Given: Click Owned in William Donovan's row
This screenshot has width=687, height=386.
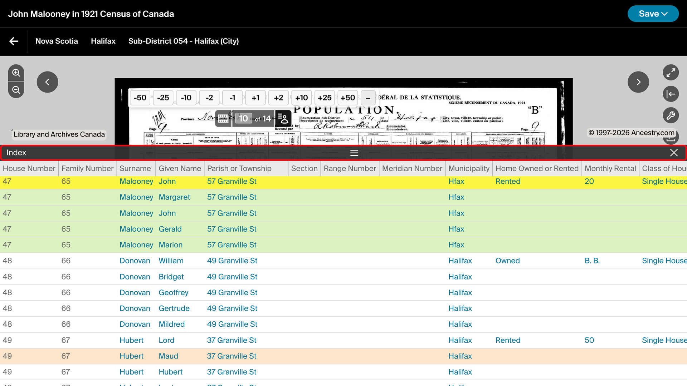Looking at the screenshot, I should [x=507, y=261].
